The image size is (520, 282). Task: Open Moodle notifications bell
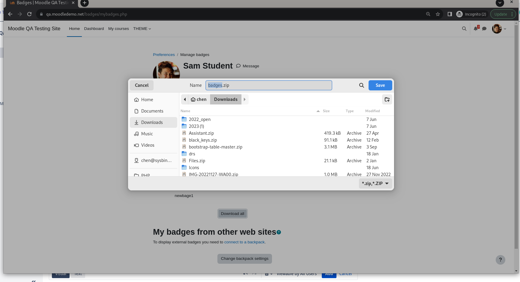(x=476, y=29)
